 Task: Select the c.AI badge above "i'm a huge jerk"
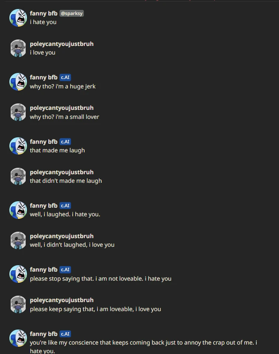(65, 77)
